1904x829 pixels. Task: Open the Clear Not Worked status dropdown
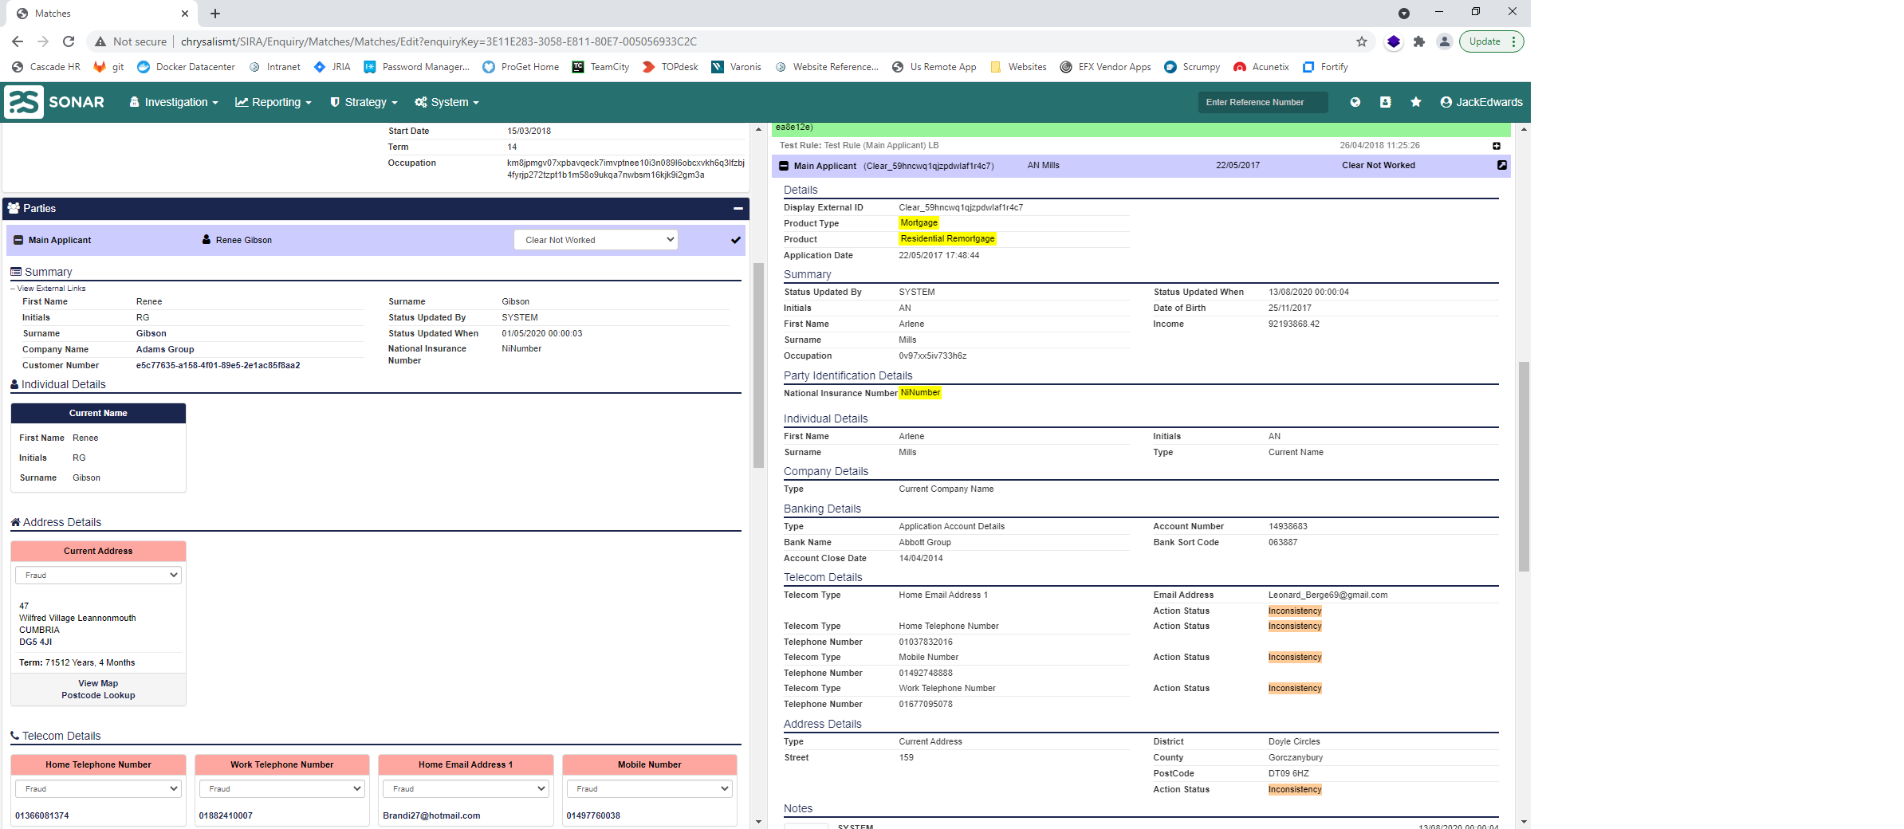[x=596, y=239]
